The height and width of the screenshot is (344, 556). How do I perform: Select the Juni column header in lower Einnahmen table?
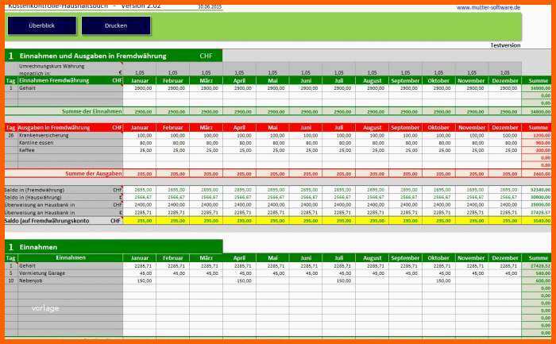pos(307,258)
